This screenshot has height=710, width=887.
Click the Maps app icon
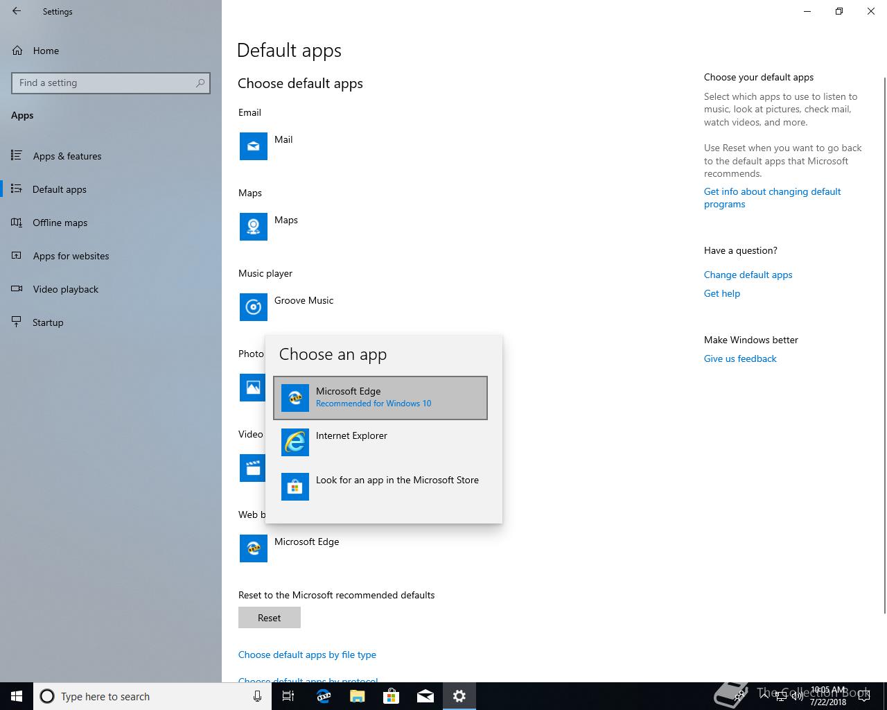(x=254, y=227)
